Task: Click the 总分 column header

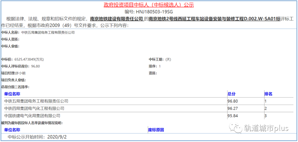Action: 232,94
